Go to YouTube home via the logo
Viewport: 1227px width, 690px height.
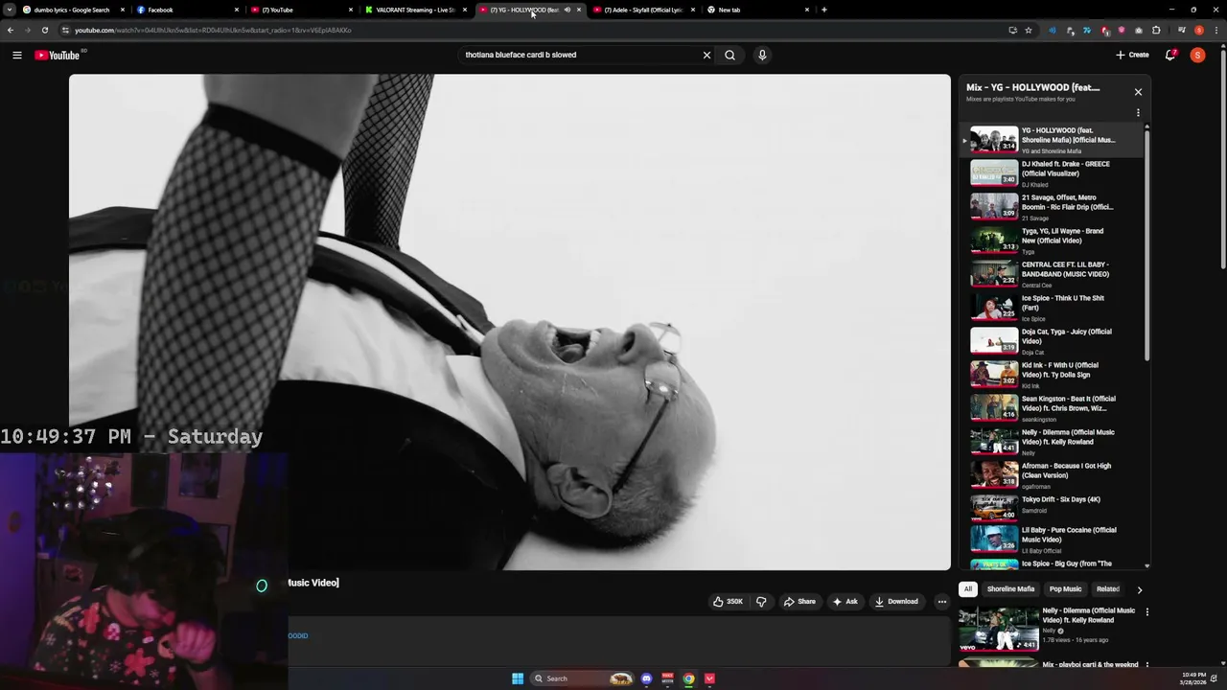click(x=58, y=55)
